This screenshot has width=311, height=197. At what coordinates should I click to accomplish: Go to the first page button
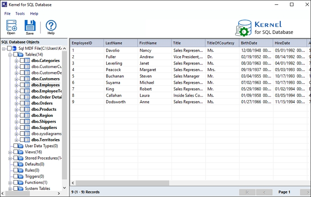pyautogui.click(x=247, y=192)
